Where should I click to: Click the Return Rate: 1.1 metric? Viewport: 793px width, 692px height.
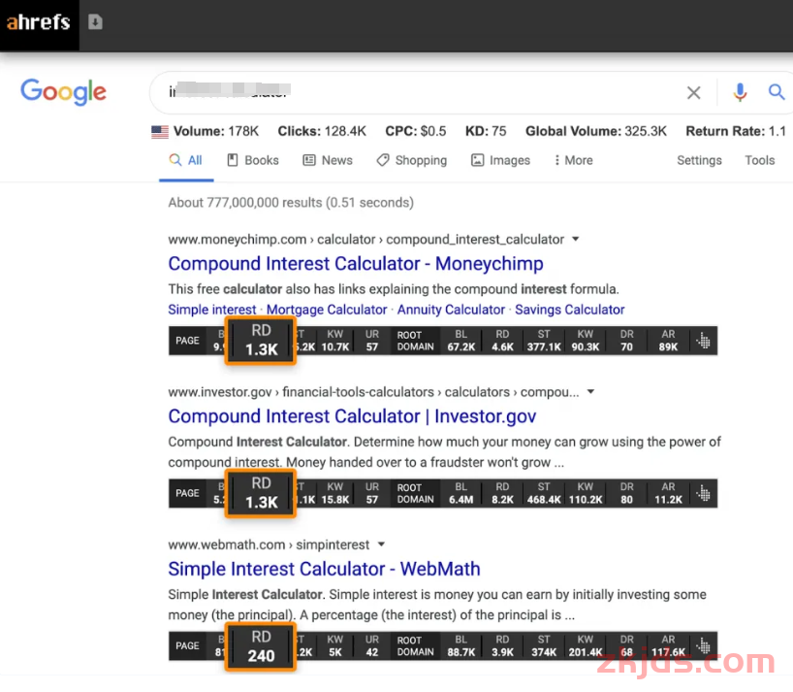[x=736, y=132]
